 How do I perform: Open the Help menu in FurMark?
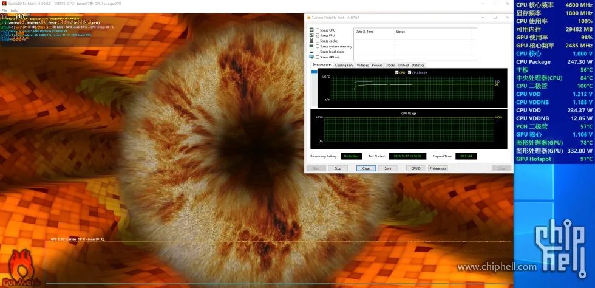tap(15, 10)
